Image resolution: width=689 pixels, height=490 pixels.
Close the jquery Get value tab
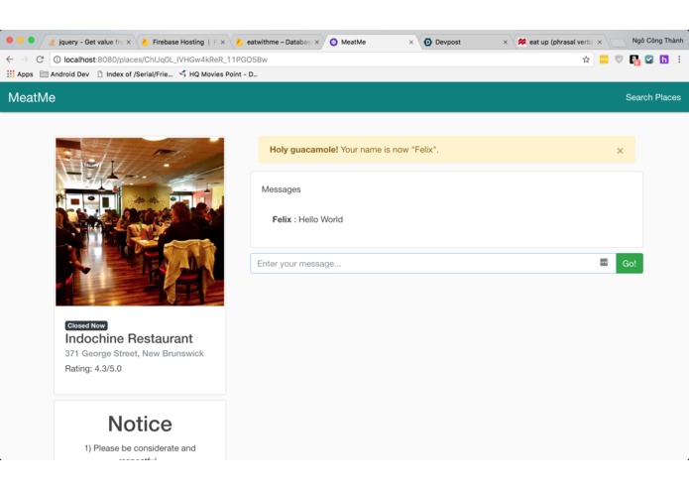point(128,43)
